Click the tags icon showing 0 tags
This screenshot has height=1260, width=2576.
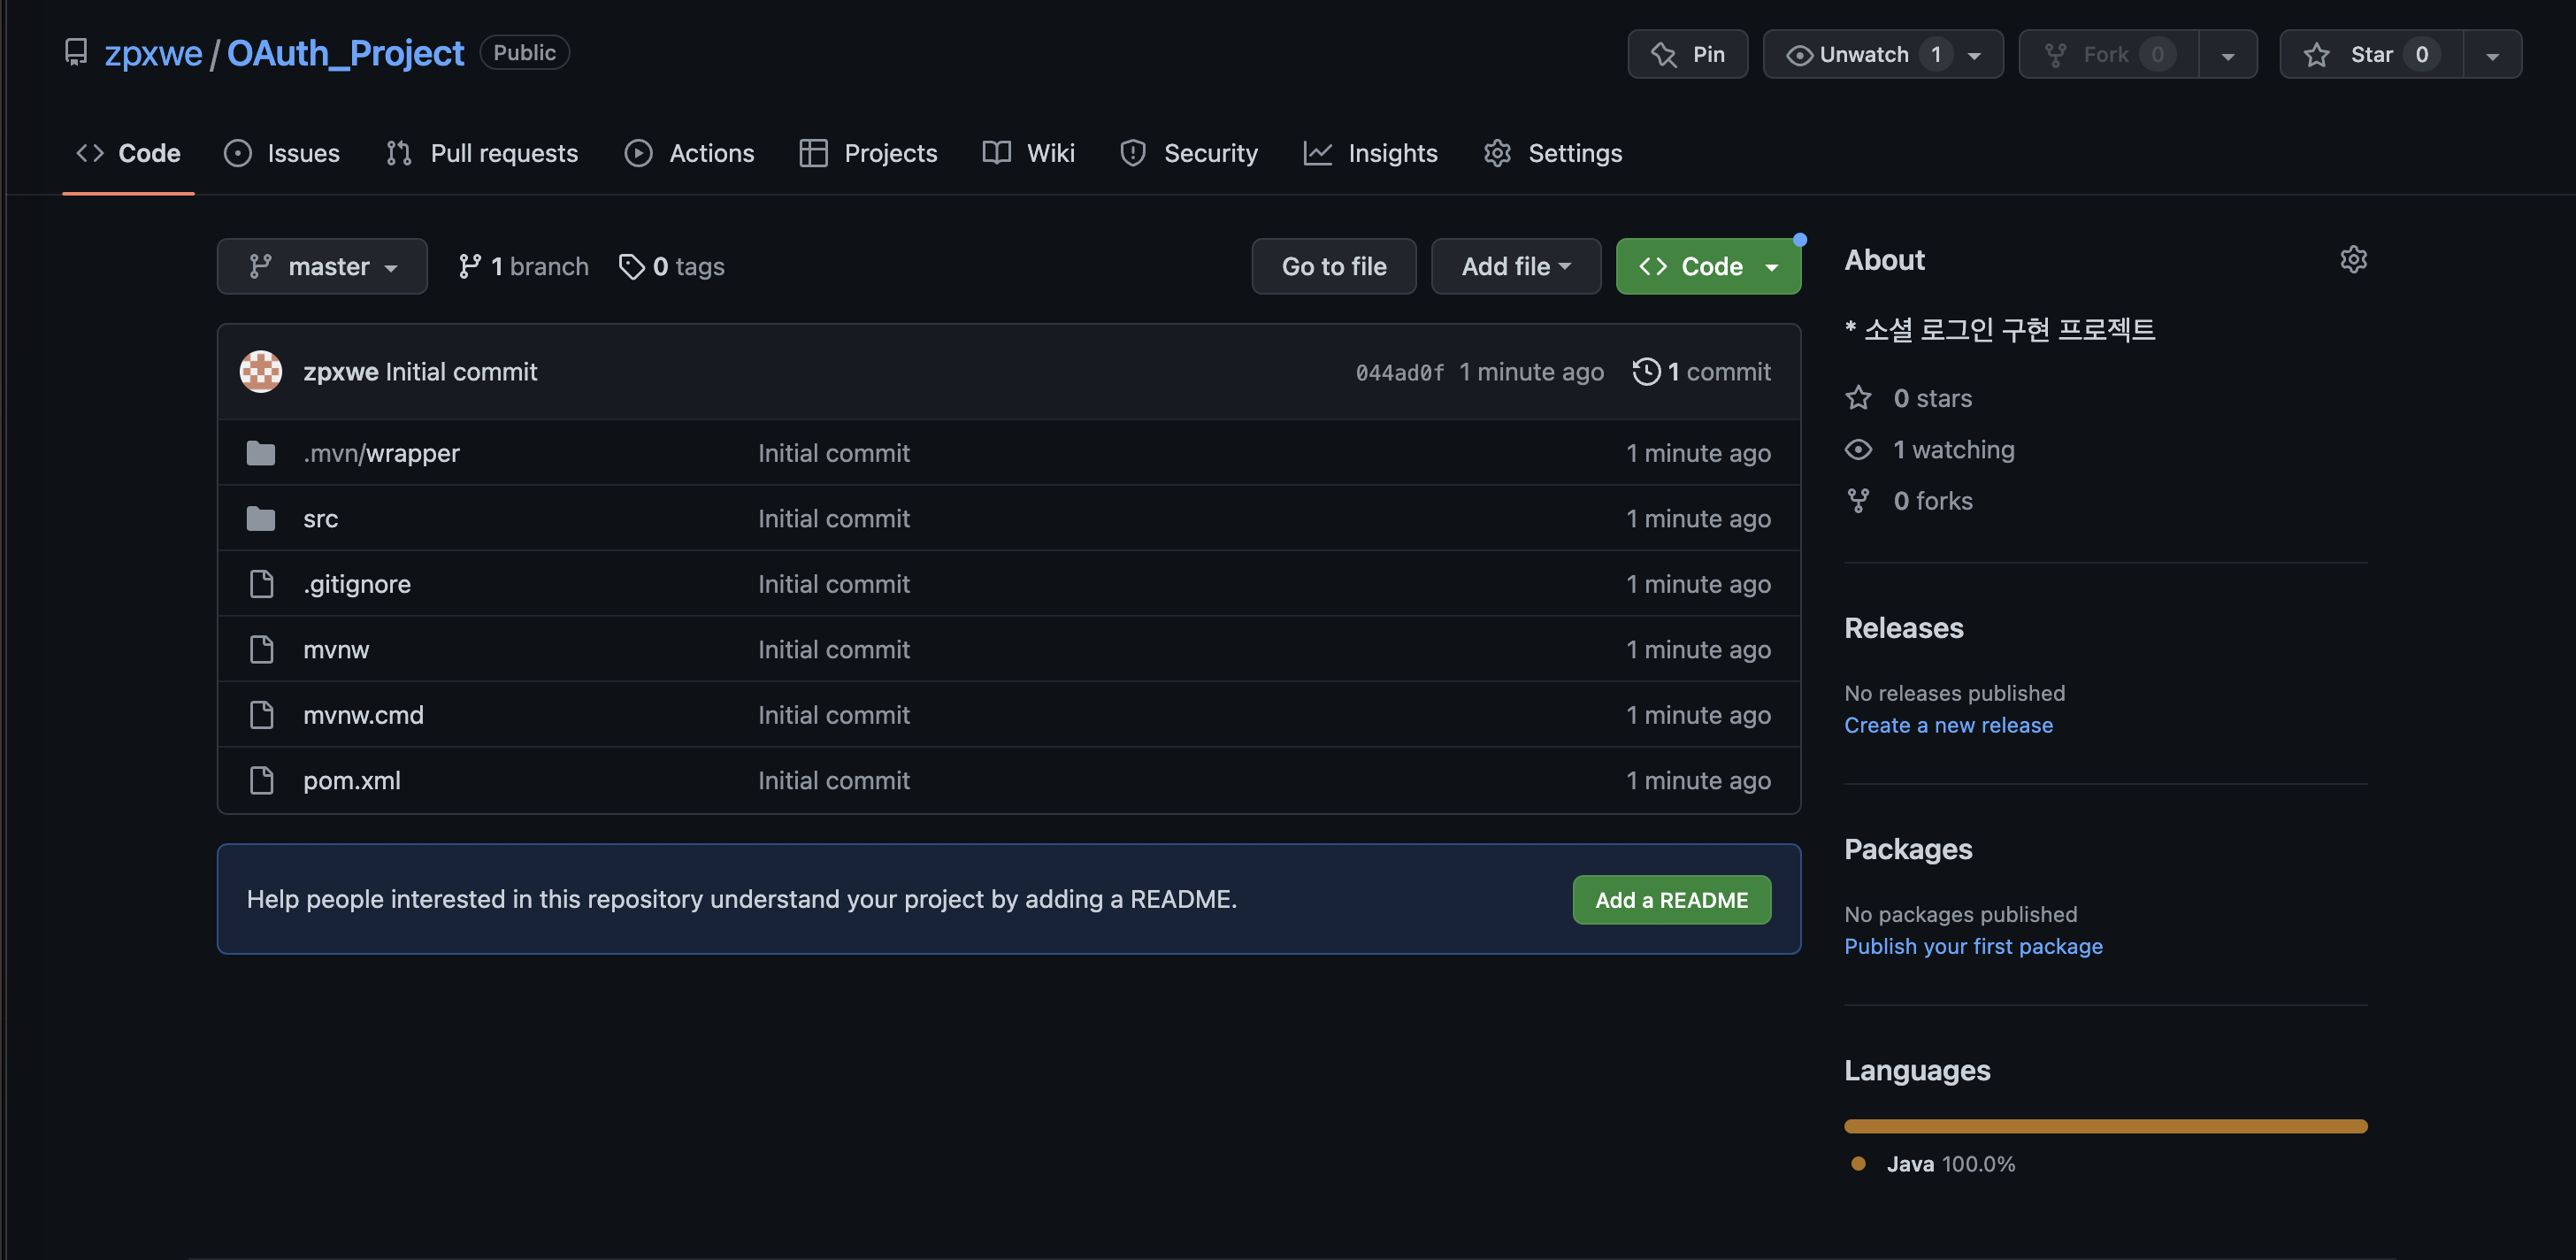point(631,267)
